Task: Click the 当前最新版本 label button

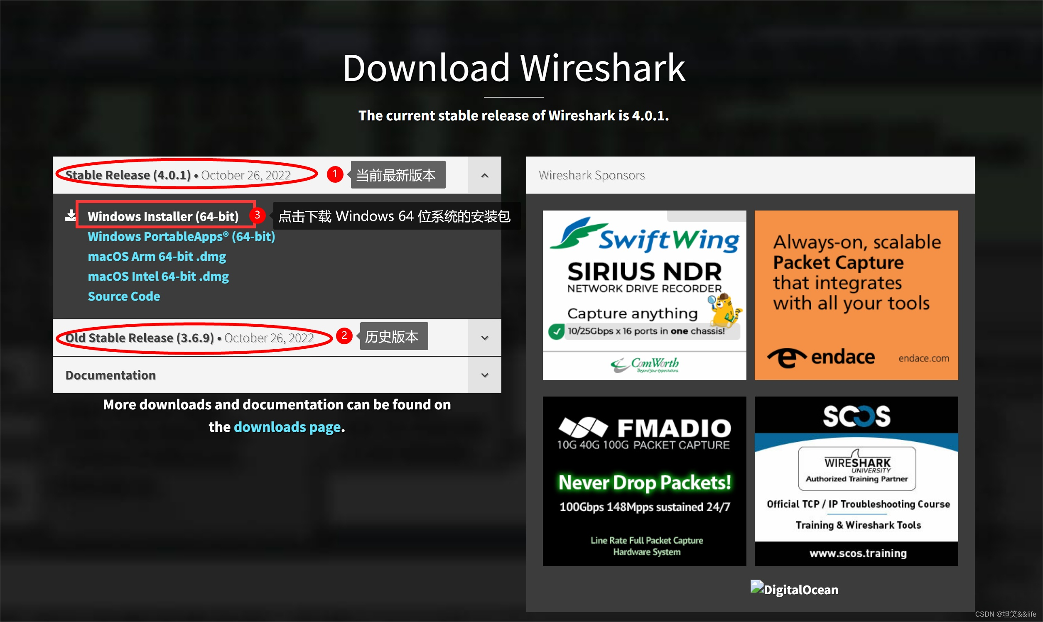Action: (396, 176)
